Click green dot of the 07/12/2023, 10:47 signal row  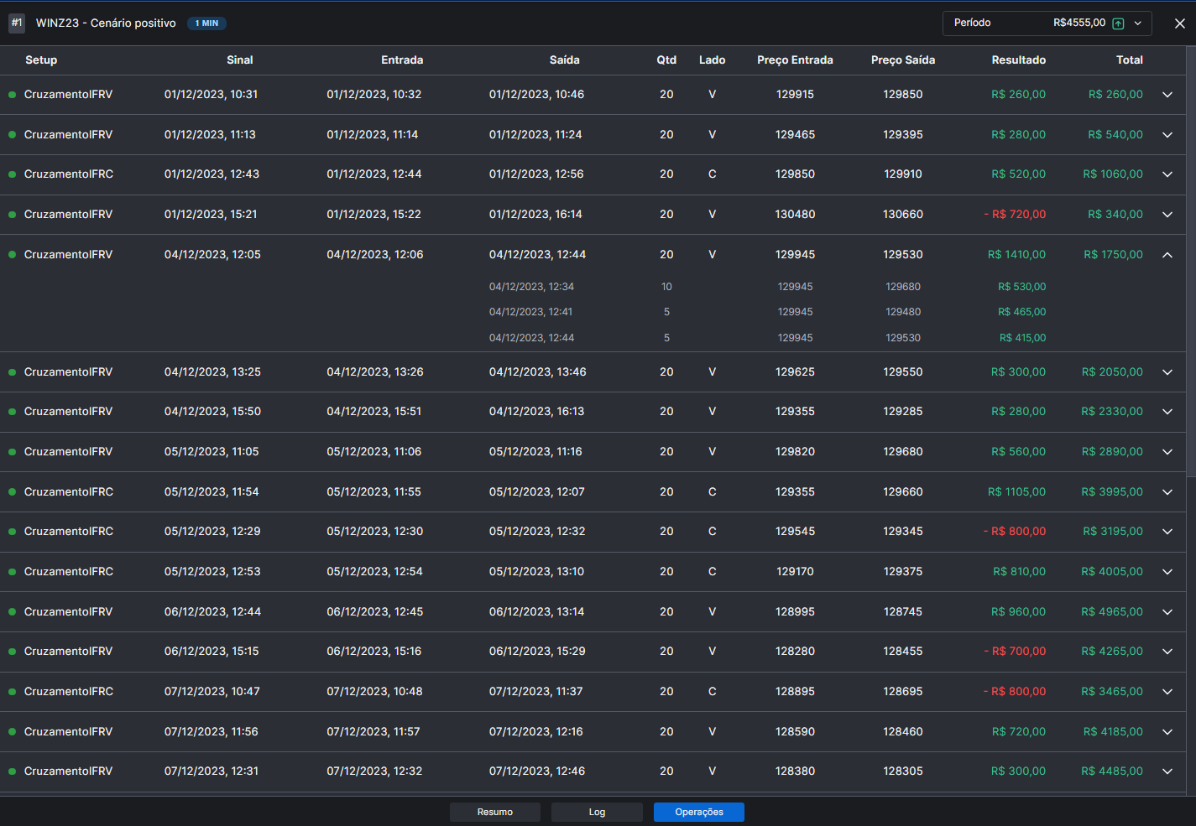coord(13,692)
